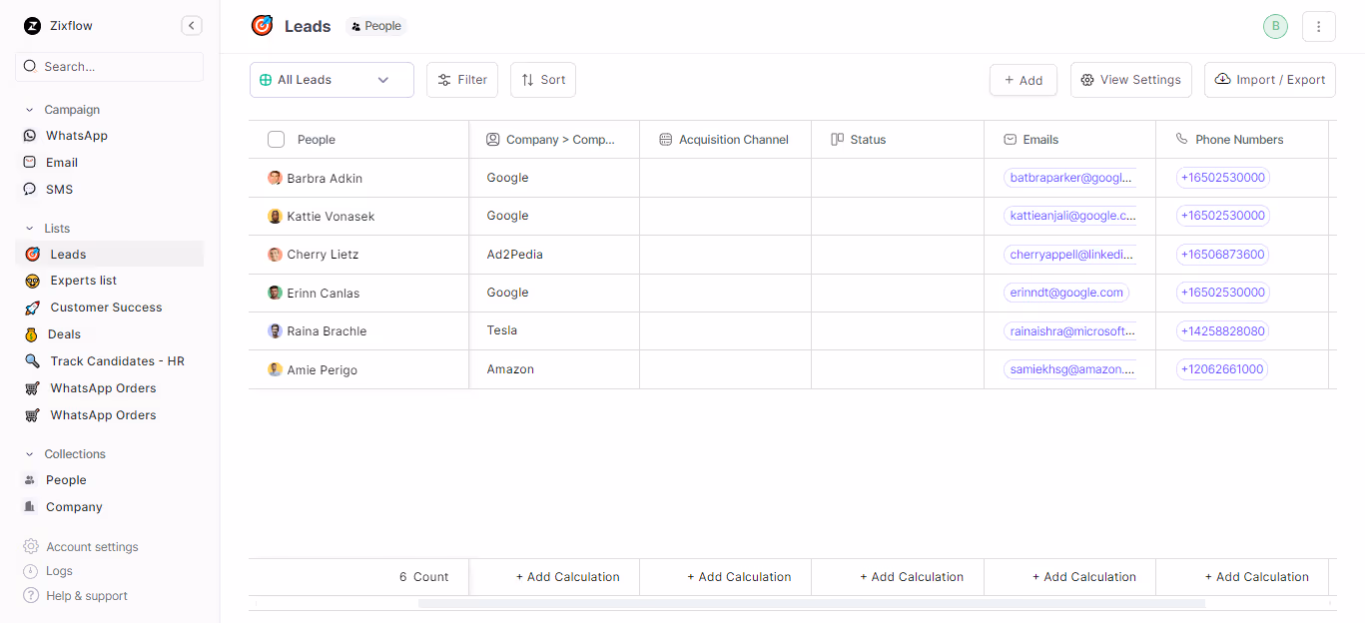Click the Ad2Pedia company cell
The height and width of the screenshot is (623, 1365).
[554, 255]
